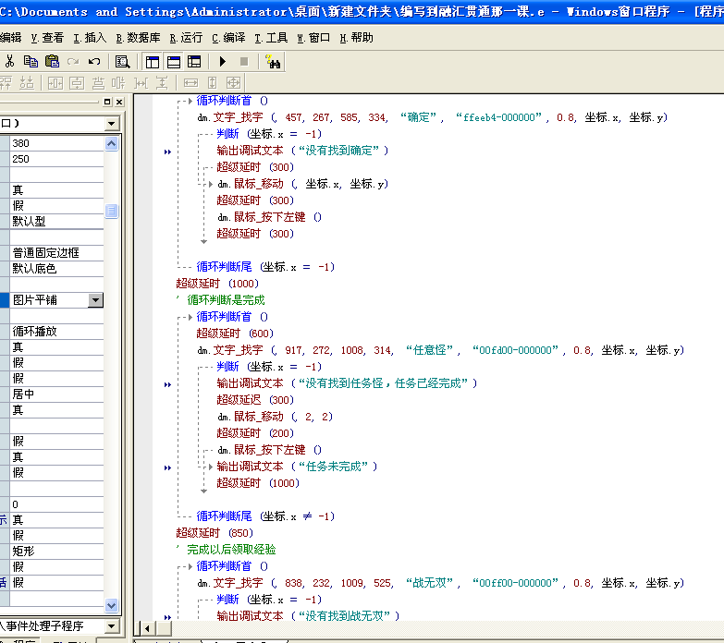The image size is (724, 643).
Task: Click bottom-align alignment tool icon
Action: (27, 83)
